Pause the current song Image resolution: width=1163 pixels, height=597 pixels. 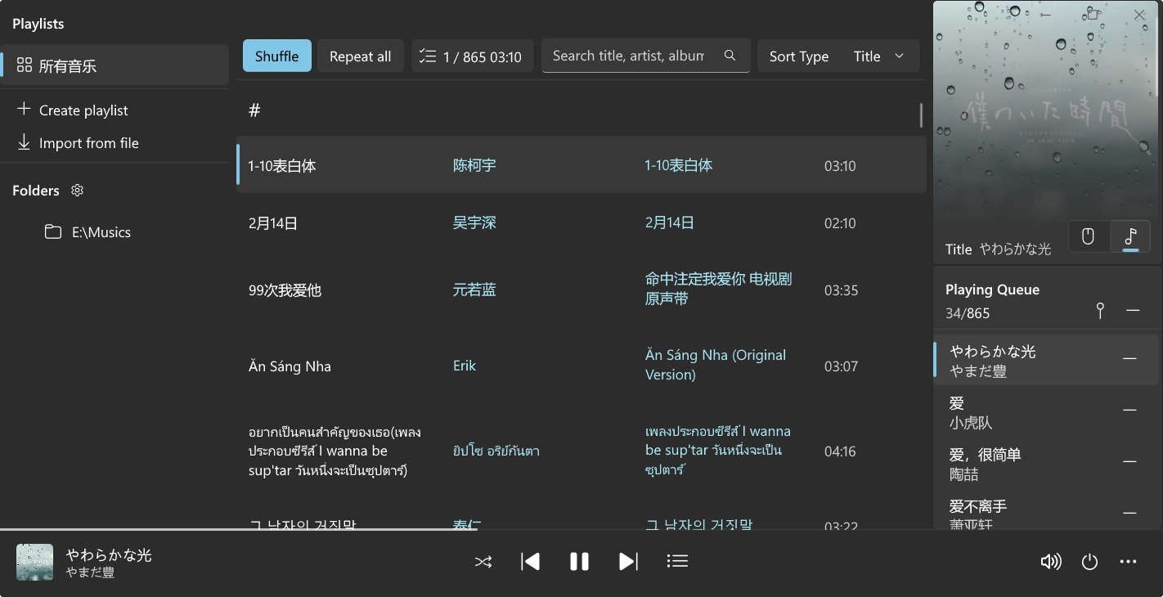(579, 562)
